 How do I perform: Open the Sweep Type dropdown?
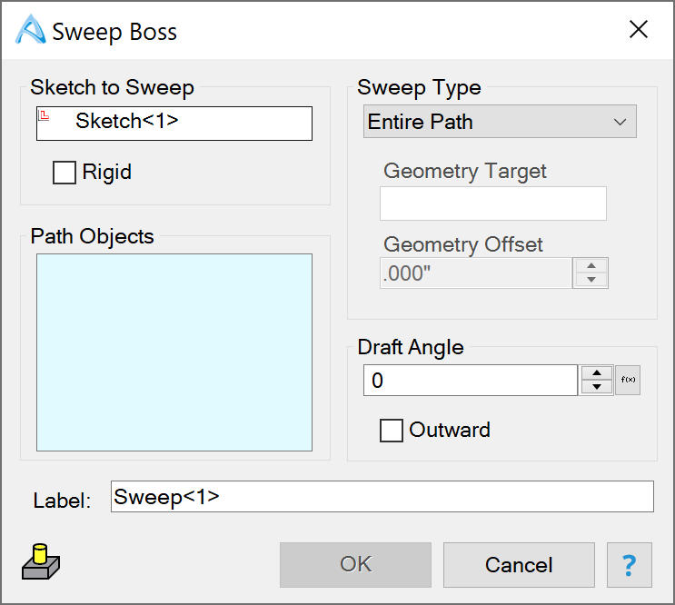coord(500,122)
